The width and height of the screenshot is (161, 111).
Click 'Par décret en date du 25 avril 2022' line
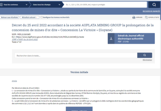click(x=26, y=88)
